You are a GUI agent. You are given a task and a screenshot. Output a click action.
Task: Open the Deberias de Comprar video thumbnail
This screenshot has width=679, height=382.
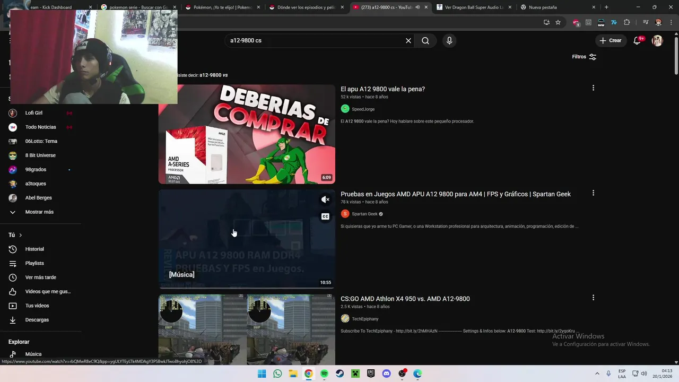[x=247, y=134]
